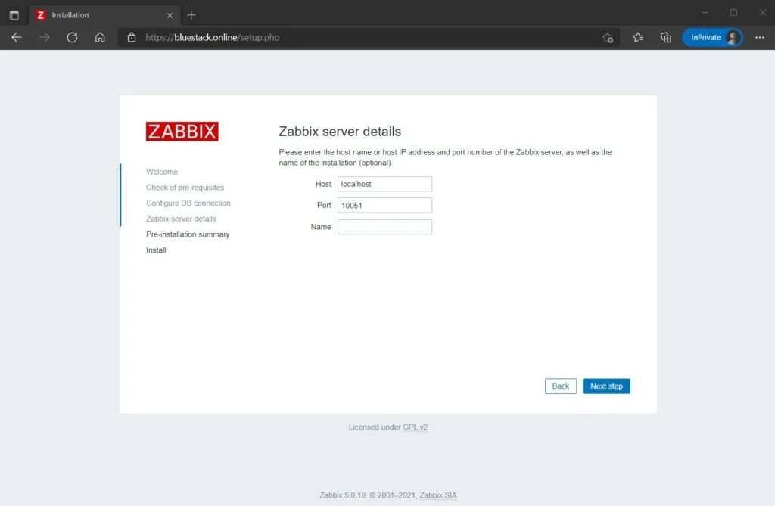Minimize the browser window

(x=705, y=12)
